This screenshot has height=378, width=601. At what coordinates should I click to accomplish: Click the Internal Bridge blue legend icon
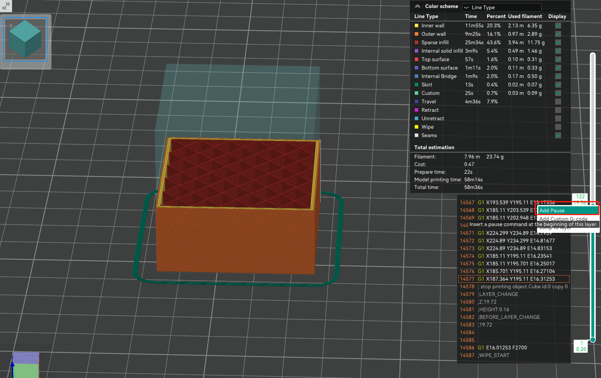[417, 76]
